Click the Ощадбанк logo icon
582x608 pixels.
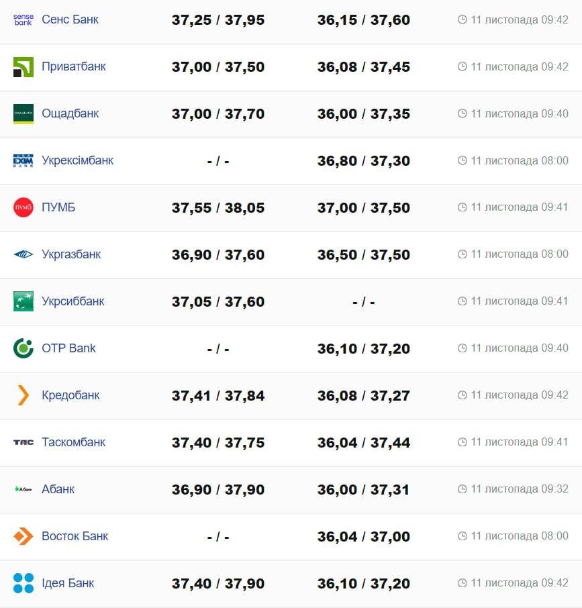23,114
